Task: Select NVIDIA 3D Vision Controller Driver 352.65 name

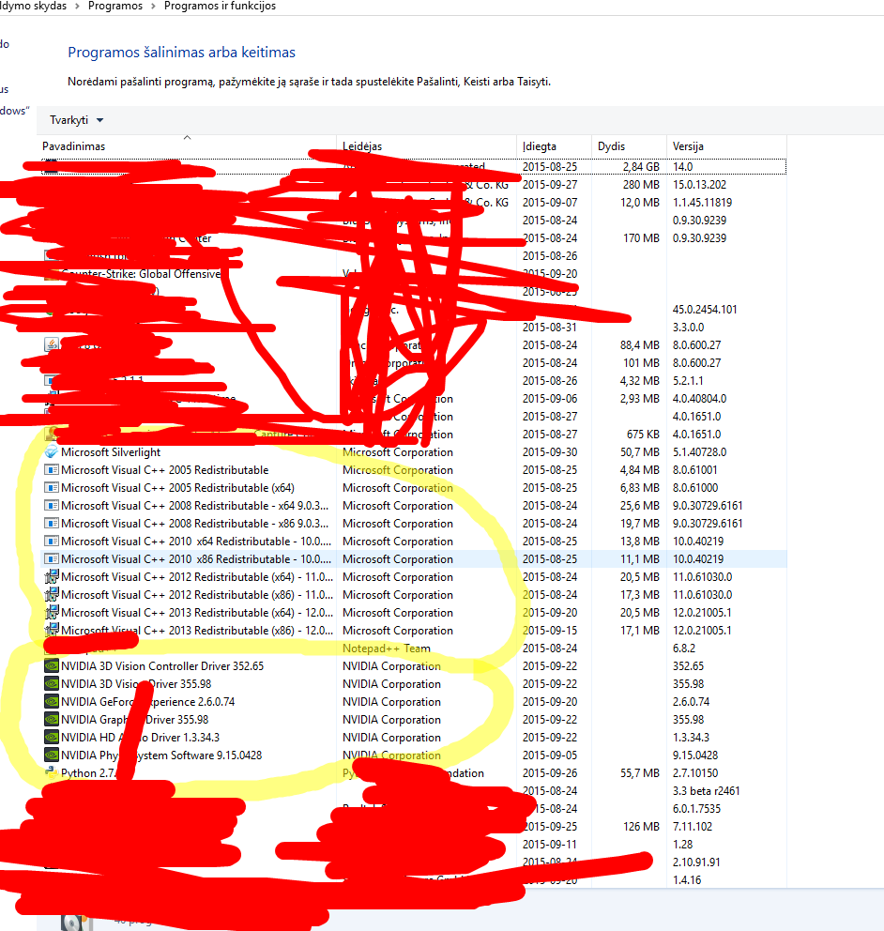Action: [162, 666]
